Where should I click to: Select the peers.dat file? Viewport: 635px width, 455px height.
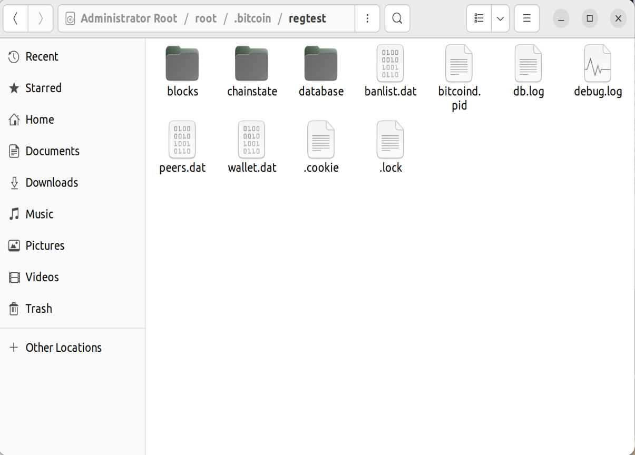(x=182, y=140)
